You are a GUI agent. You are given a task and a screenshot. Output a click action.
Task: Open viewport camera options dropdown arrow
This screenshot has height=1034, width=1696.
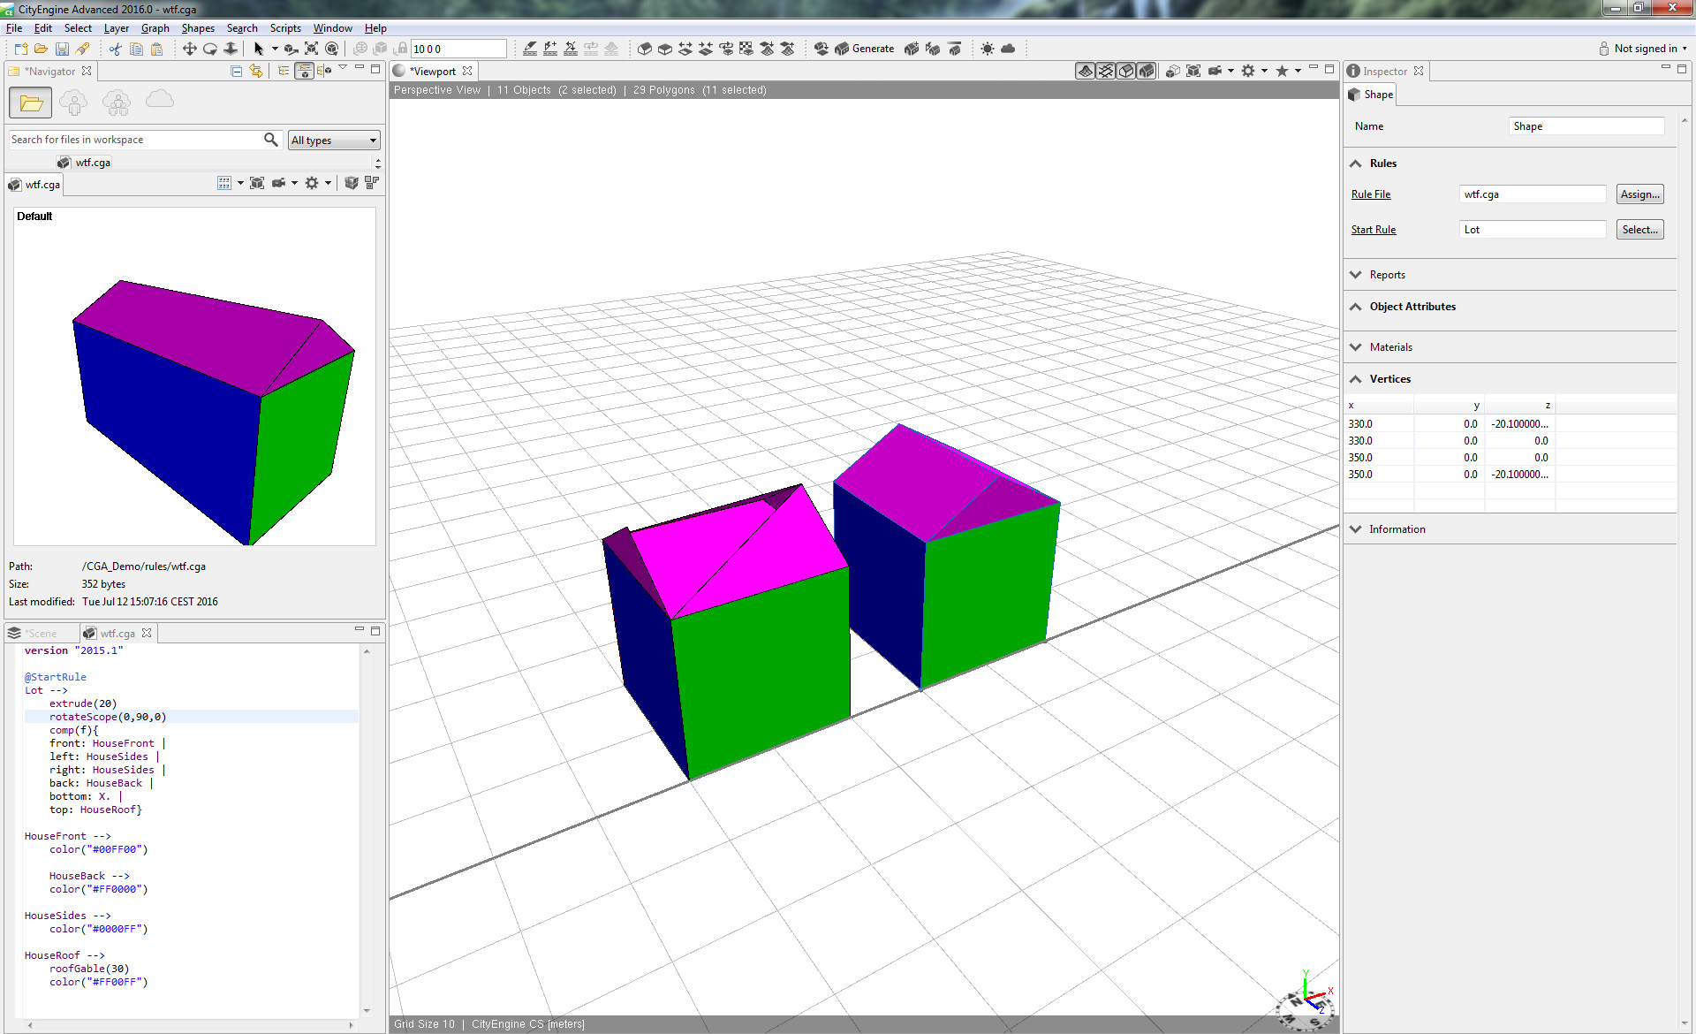[x=1230, y=71]
